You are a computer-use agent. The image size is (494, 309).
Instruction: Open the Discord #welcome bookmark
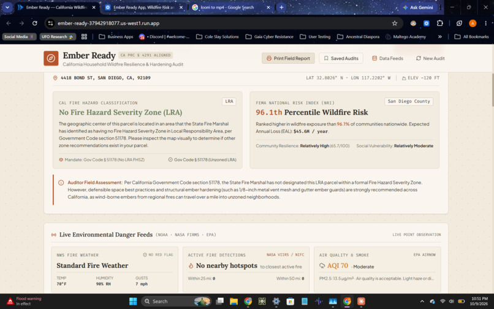pos(164,37)
